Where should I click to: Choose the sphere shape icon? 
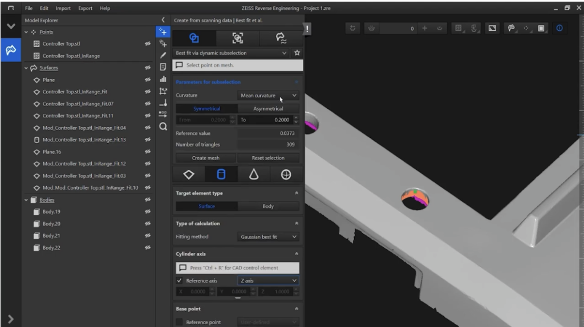coord(286,175)
